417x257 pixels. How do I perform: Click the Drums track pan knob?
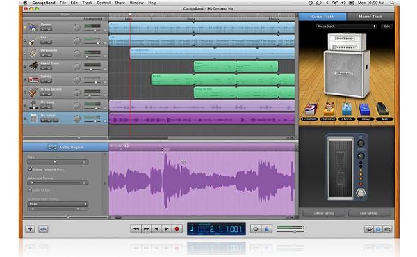pyautogui.click(x=77, y=27)
